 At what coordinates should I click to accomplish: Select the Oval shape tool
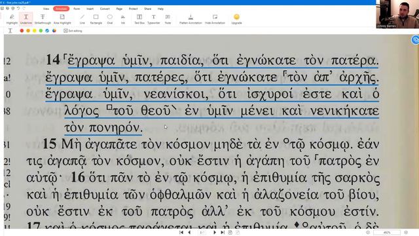tap(110, 19)
